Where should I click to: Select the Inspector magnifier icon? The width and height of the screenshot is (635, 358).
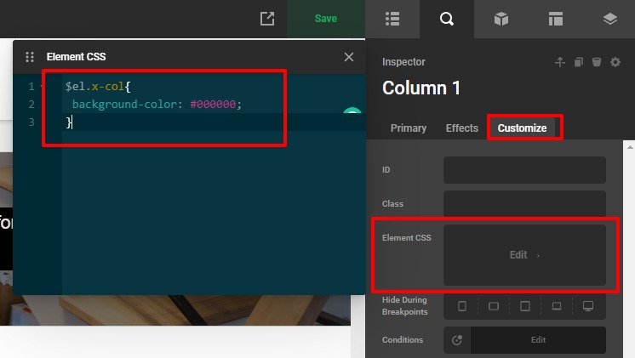447,19
